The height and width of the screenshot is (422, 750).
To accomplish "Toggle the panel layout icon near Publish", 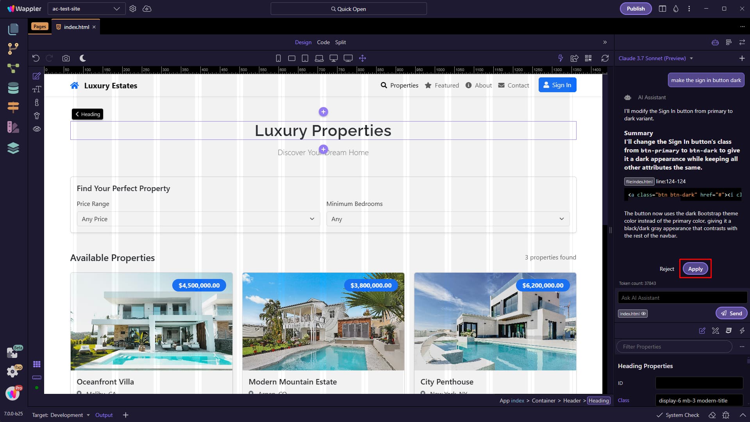I will [662, 9].
